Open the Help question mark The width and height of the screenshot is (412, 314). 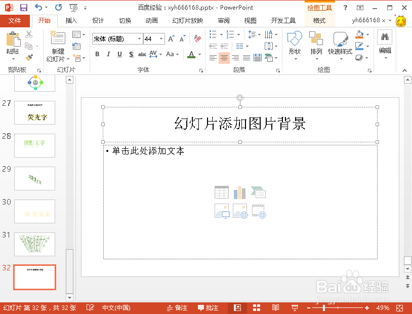click(x=345, y=8)
